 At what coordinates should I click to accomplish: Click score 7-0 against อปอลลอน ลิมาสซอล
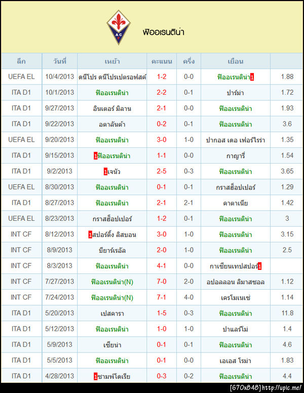162,282
